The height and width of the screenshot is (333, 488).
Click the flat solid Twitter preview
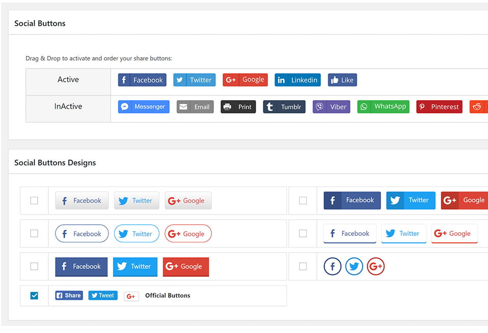coord(135,267)
